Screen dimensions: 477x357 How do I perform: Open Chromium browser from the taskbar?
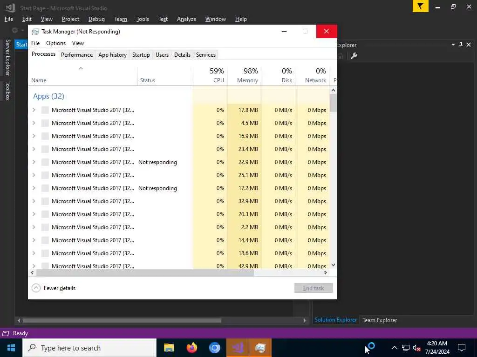coord(214,348)
